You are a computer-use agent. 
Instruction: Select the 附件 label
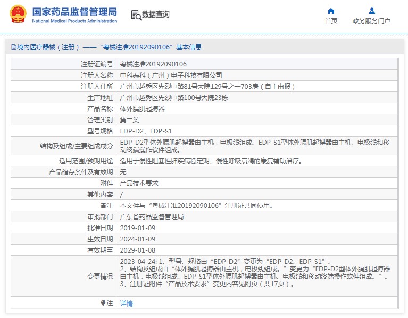(106, 183)
